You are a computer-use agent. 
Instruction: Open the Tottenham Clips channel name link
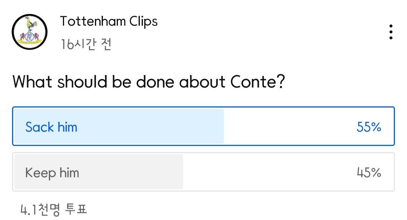tap(109, 21)
